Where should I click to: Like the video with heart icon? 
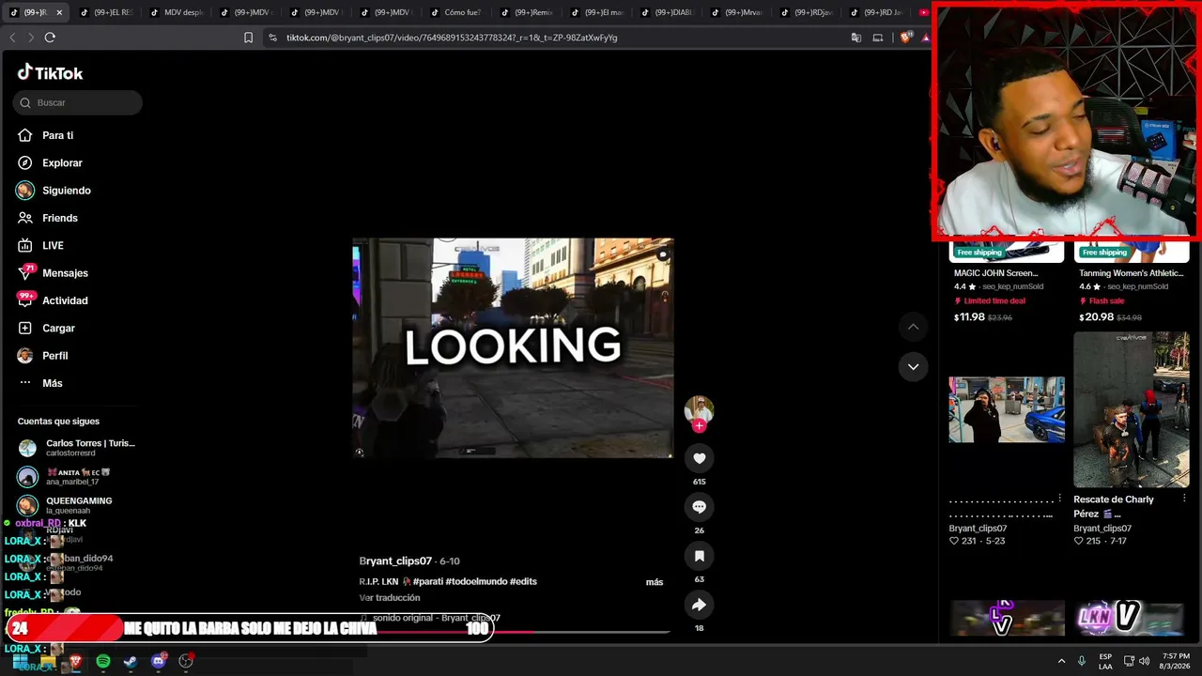point(699,458)
